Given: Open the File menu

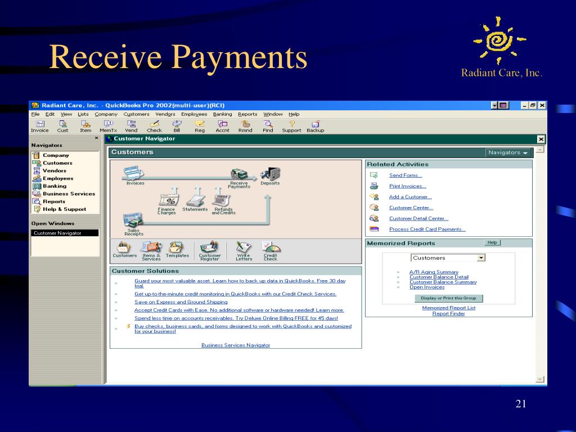Looking at the screenshot, I should pyautogui.click(x=35, y=114).
